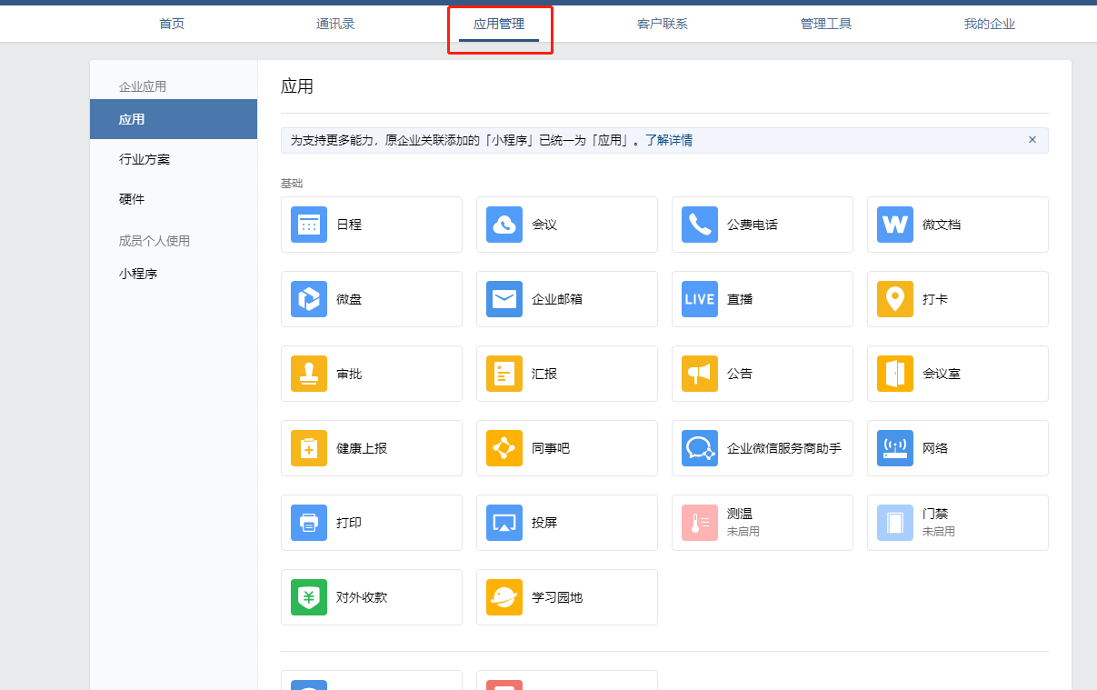The height and width of the screenshot is (690, 1097).
Task: Select 应用 in the sidebar
Action: (174, 119)
